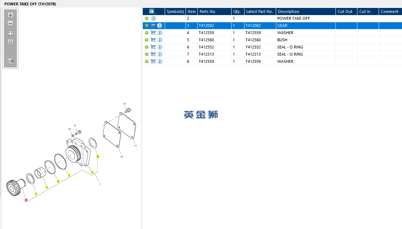Open info for the POWER TAKE OFF row

click(x=153, y=18)
